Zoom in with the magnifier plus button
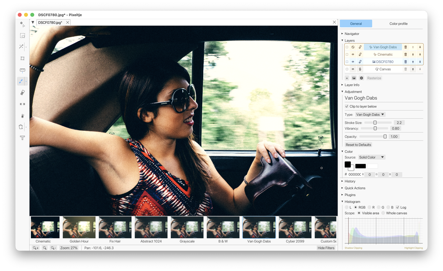This screenshot has height=271, width=443. tap(36, 248)
